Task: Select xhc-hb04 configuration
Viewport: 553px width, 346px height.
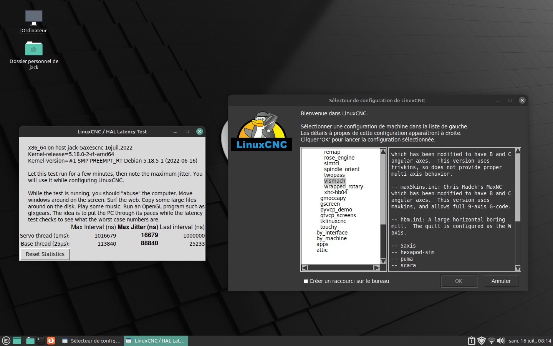Action: coord(336,192)
